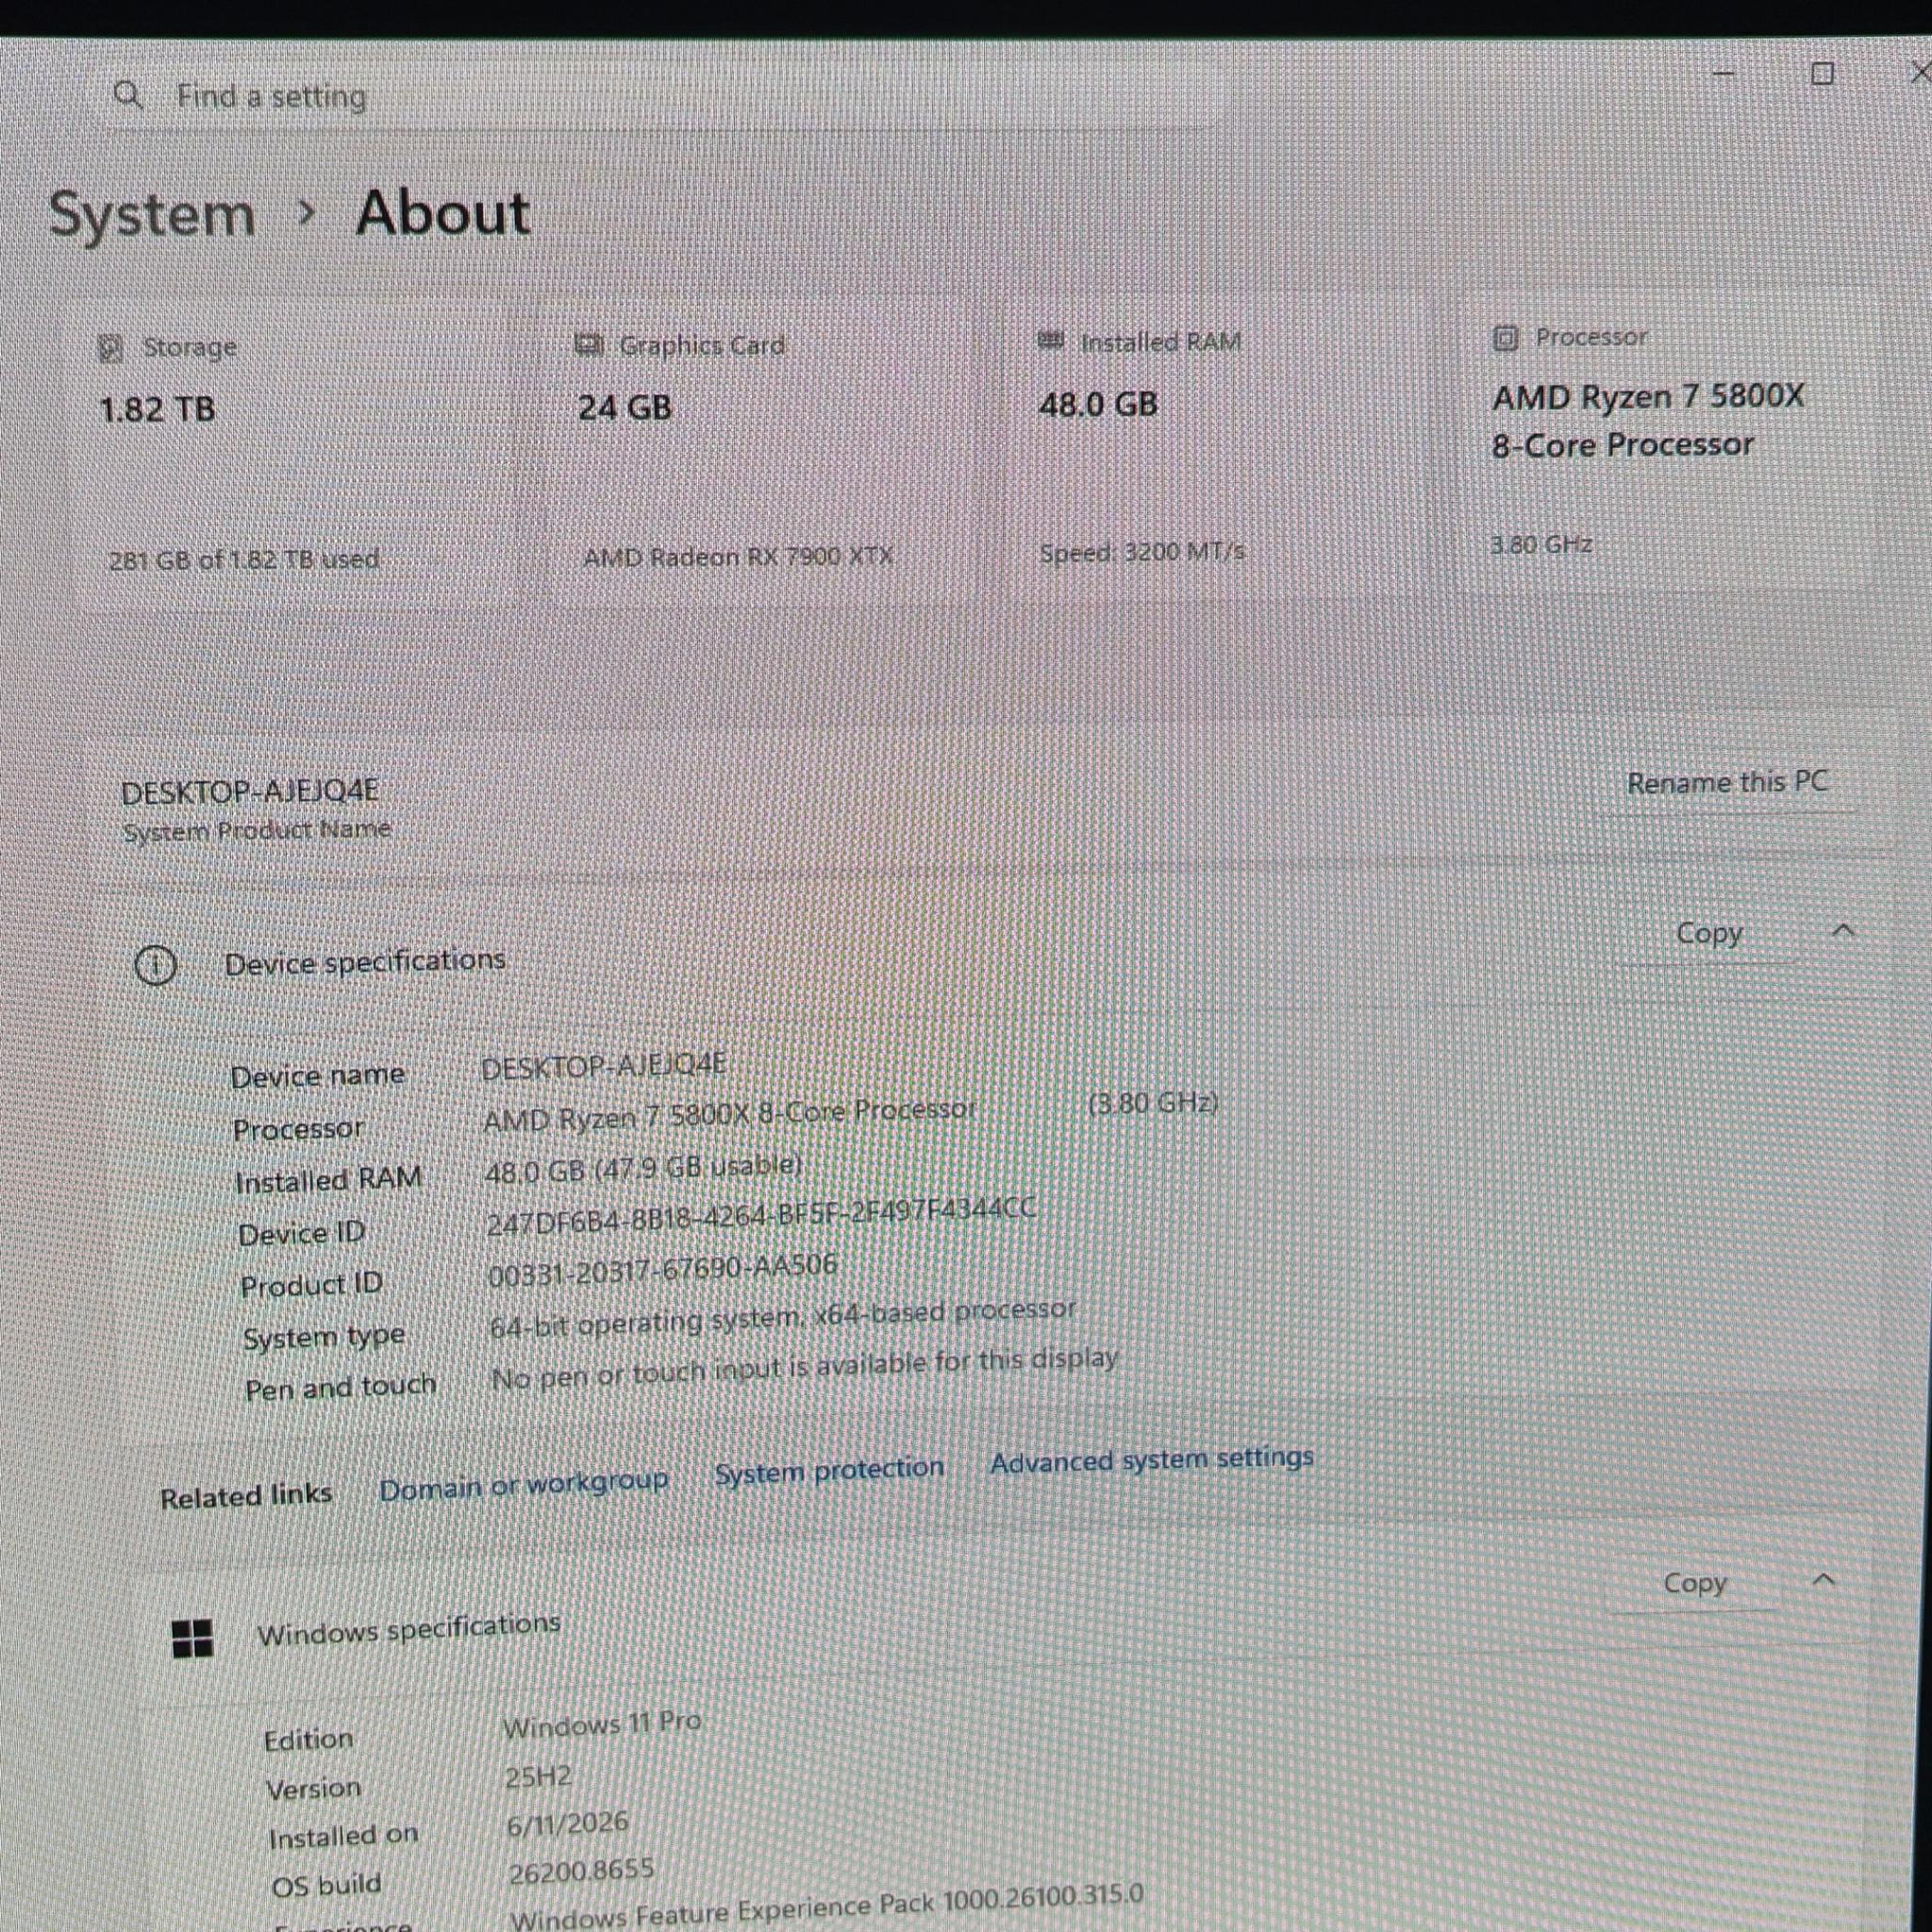Maximize the Settings window
The image size is (1932, 1932).
[x=1822, y=73]
